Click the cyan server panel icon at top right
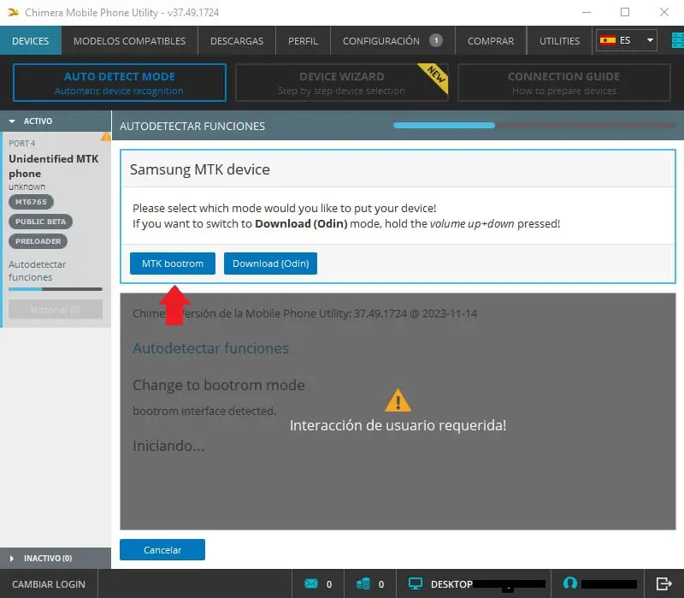684x598 pixels. [676, 40]
